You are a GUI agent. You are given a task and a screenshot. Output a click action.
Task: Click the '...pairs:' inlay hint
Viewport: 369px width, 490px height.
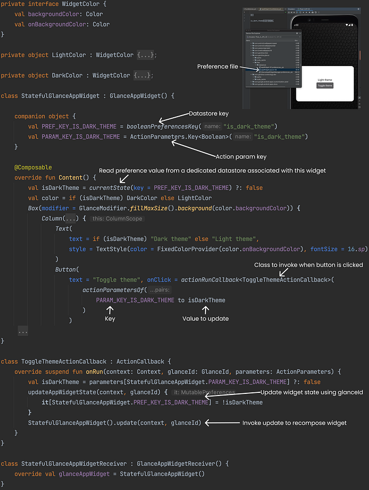click(159, 290)
